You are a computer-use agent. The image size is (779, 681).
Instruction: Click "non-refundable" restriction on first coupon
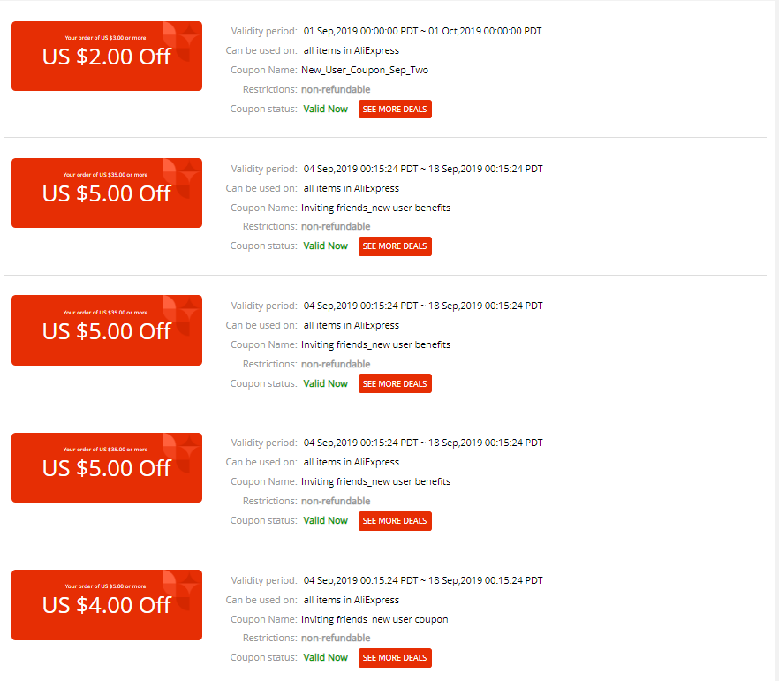click(336, 89)
